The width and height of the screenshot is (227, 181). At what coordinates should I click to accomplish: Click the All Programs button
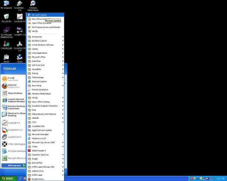(13, 165)
